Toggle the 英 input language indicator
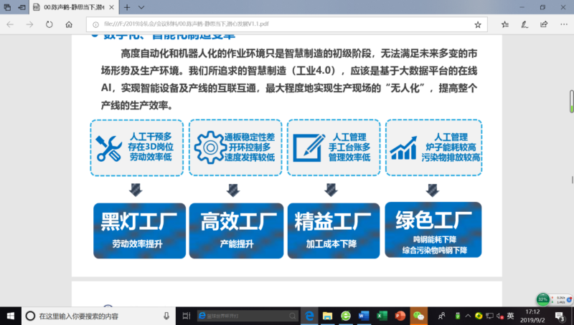This screenshot has width=574, height=325. (x=510, y=316)
